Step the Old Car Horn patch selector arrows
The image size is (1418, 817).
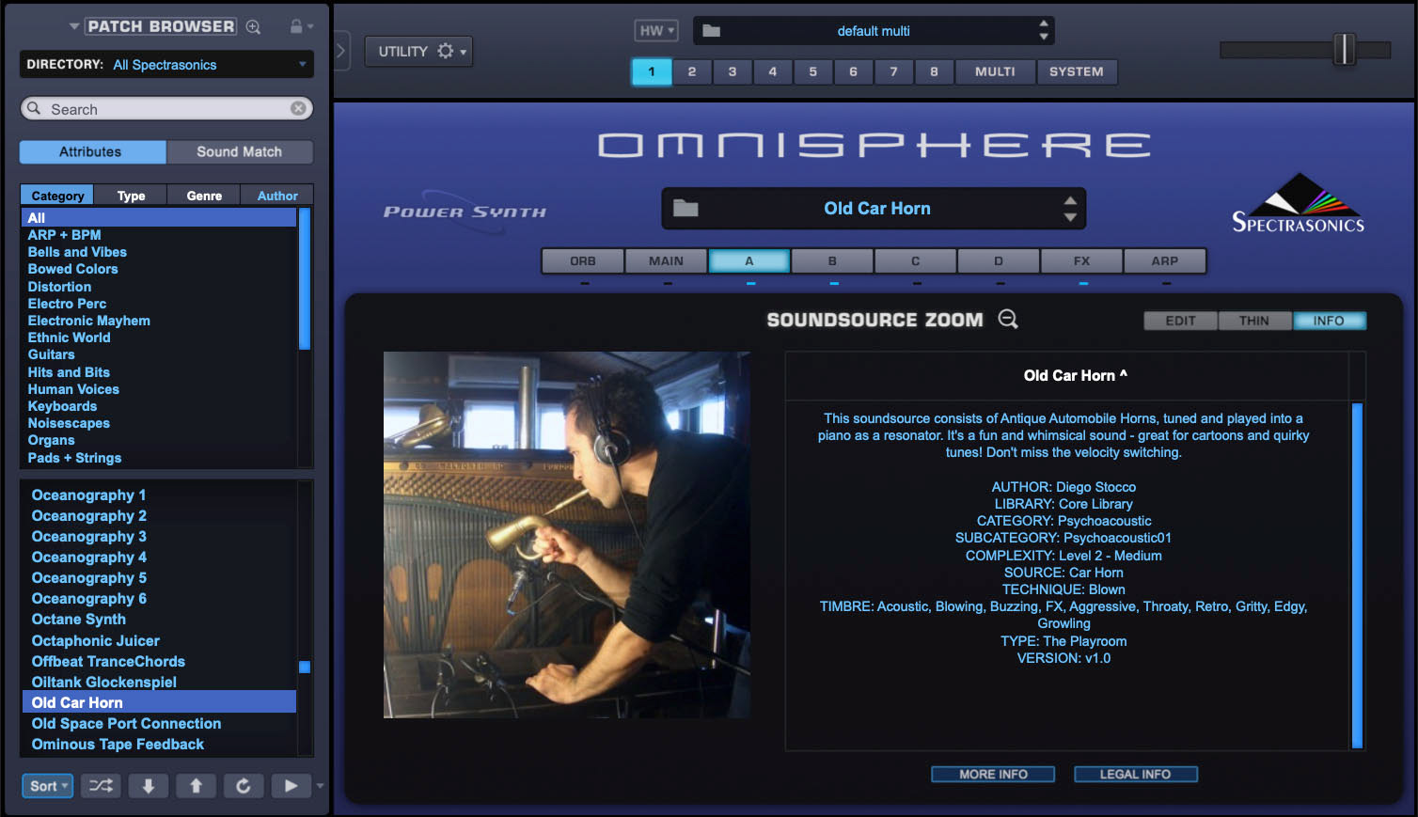pos(1070,209)
